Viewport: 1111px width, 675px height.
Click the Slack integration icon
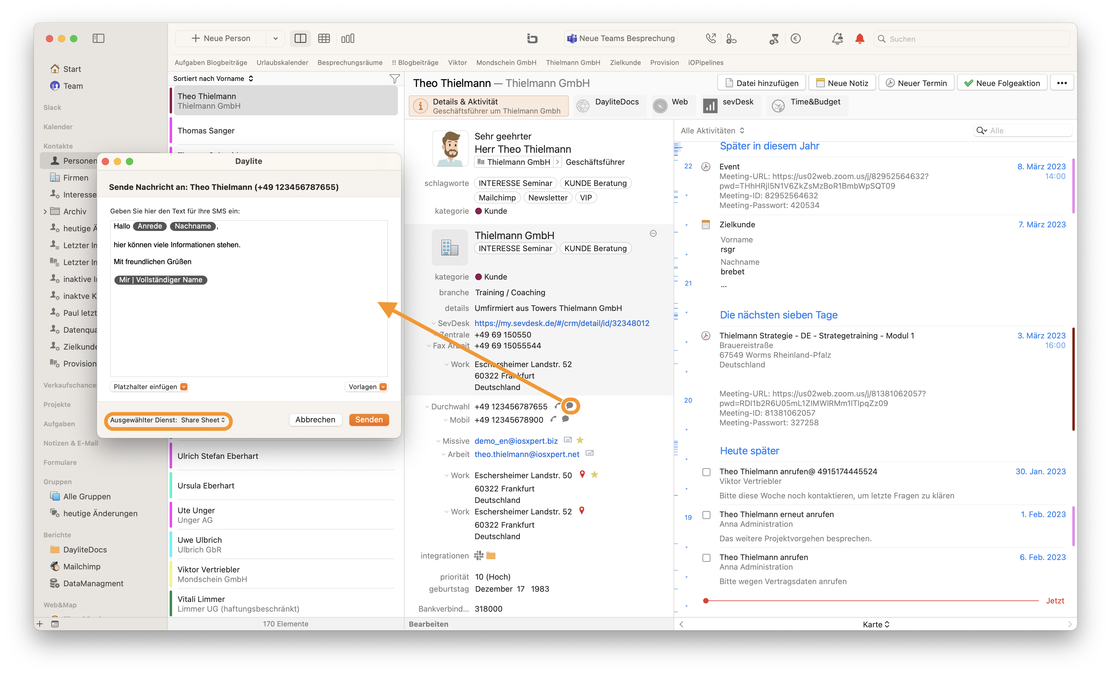(x=479, y=555)
